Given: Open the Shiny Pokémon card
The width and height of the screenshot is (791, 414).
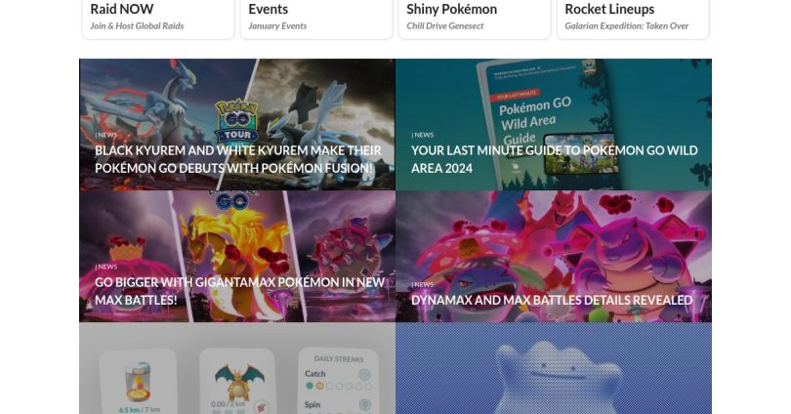Looking at the screenshot, I should (475, 18).
